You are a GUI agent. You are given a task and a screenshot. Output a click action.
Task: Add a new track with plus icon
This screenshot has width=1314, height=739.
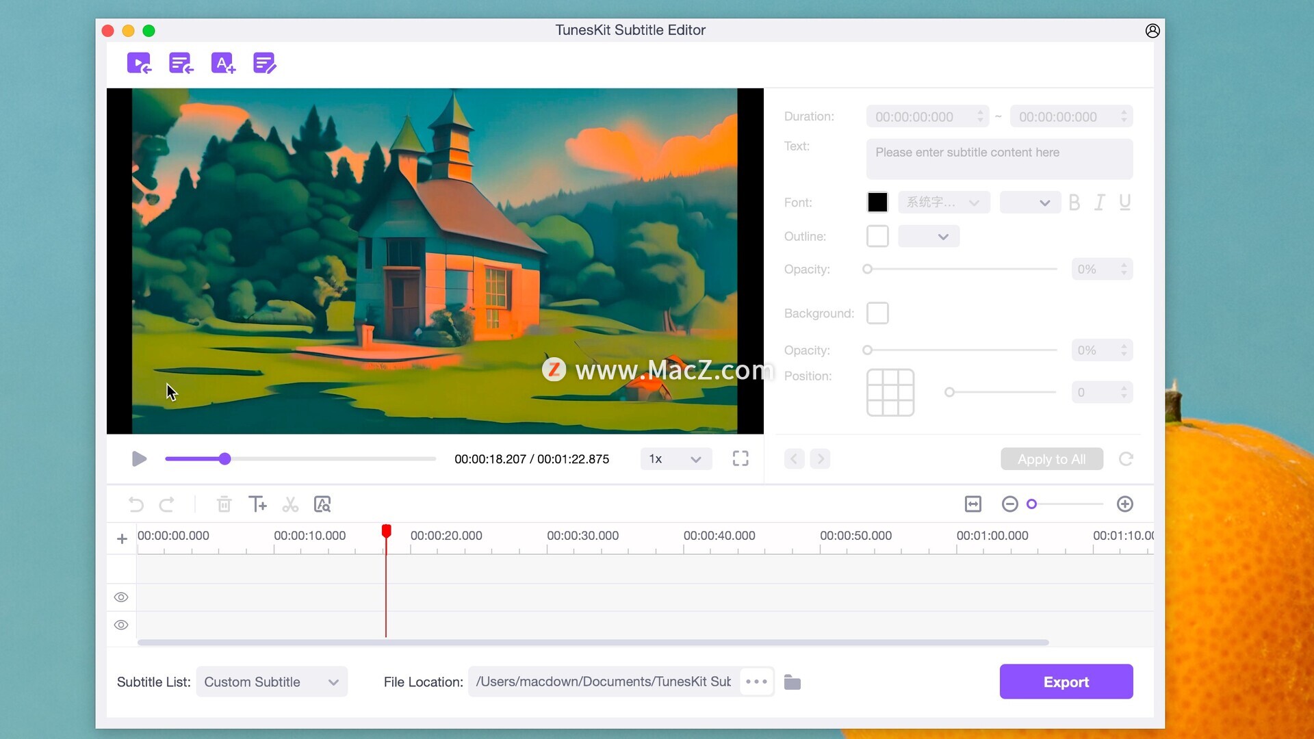pos(122,539)
